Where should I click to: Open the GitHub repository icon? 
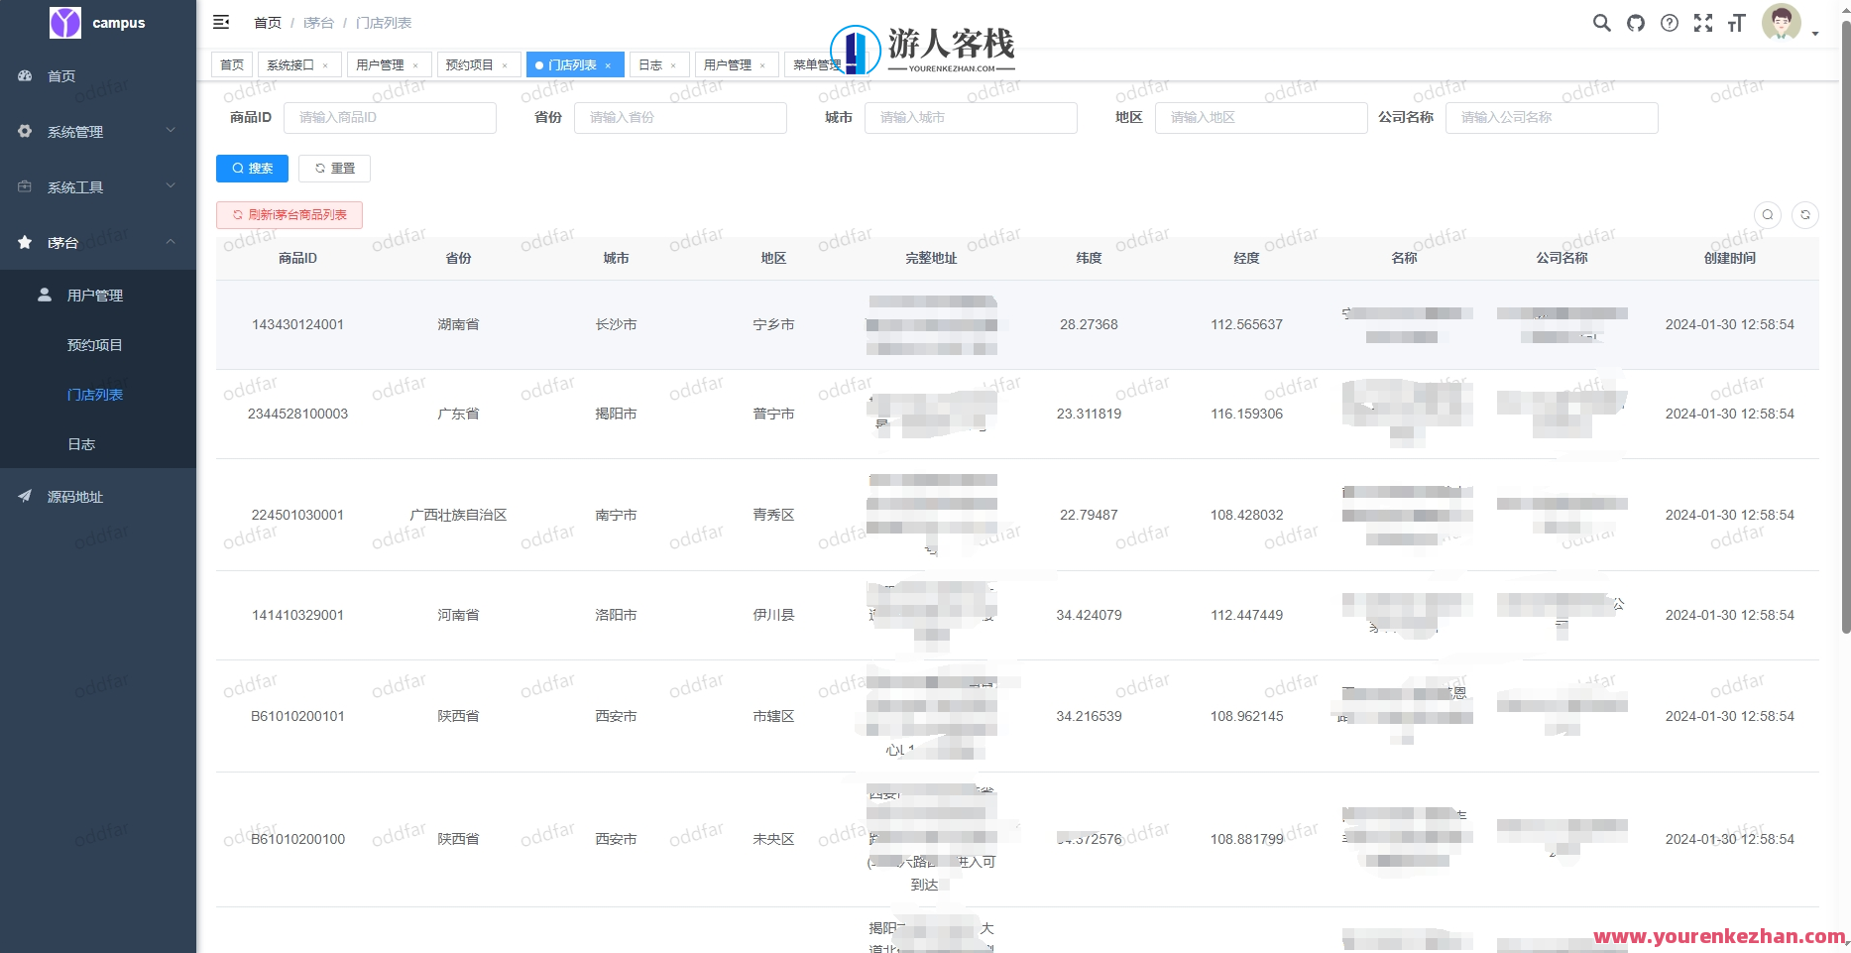click(1635, 23)
